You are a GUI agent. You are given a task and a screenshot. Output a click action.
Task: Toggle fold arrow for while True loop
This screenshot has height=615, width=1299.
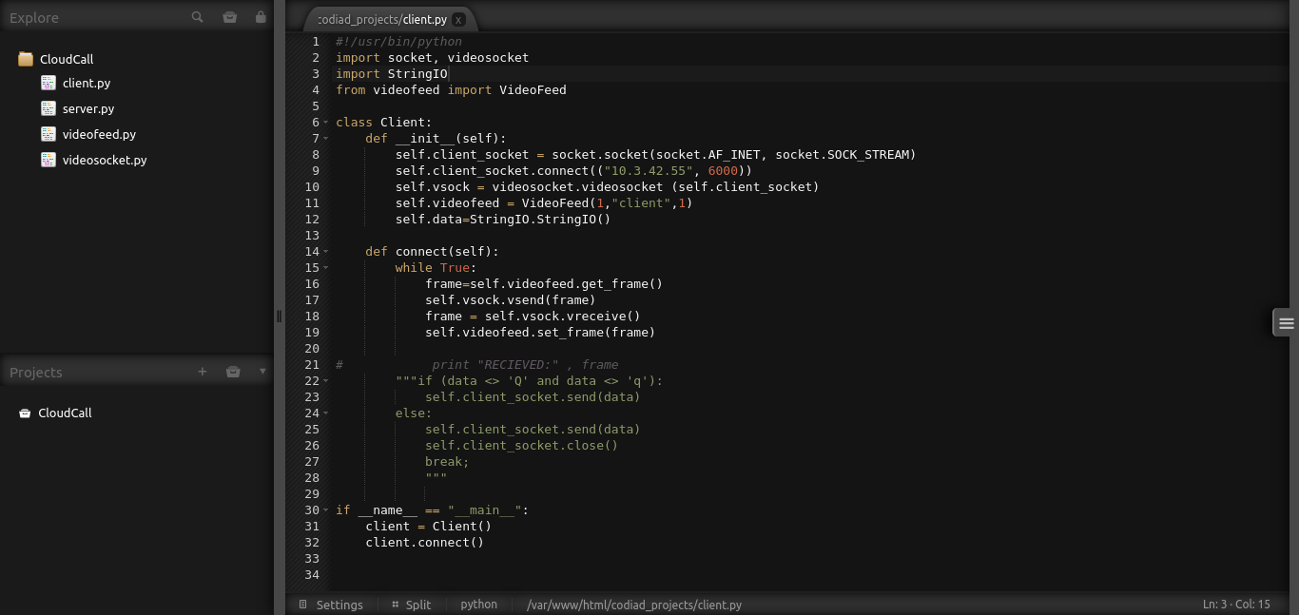[326, 268]
